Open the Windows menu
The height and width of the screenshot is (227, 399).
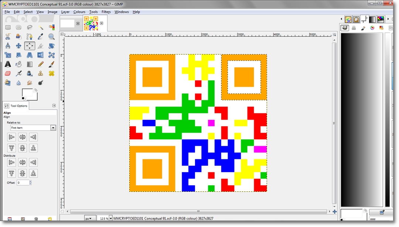(x=122, y=12)
